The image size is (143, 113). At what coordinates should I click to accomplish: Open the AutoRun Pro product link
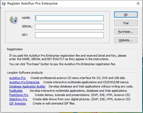coord(17,78)
